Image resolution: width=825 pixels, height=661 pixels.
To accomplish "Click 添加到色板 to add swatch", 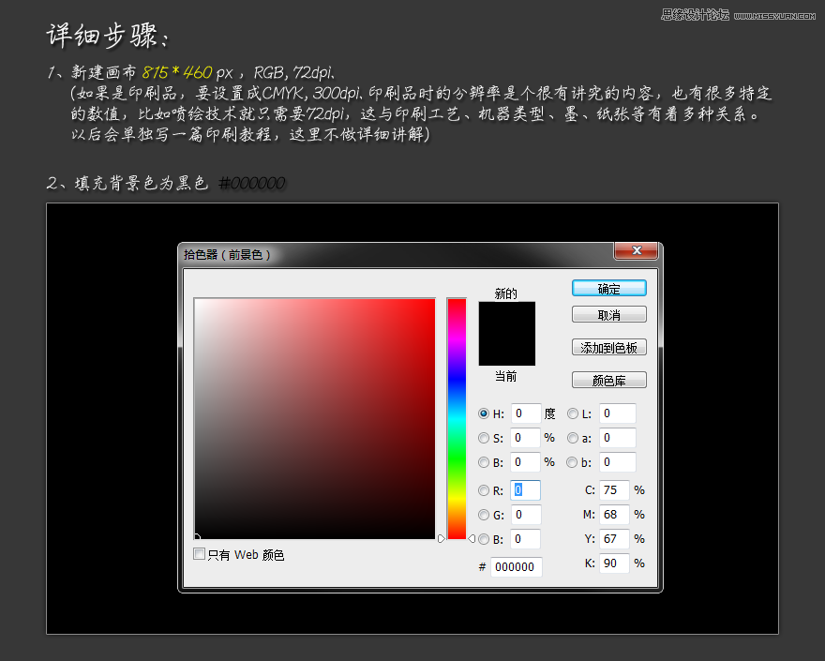I will (x=608, y=347).
